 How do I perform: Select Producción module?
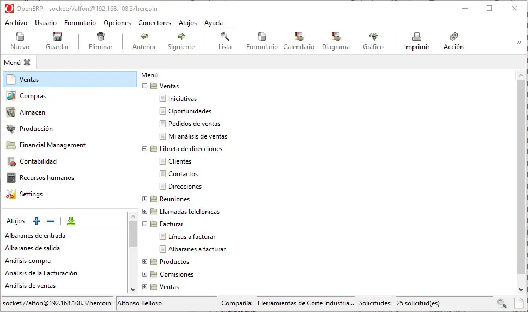pyautogui.click(x=70, y=129)
